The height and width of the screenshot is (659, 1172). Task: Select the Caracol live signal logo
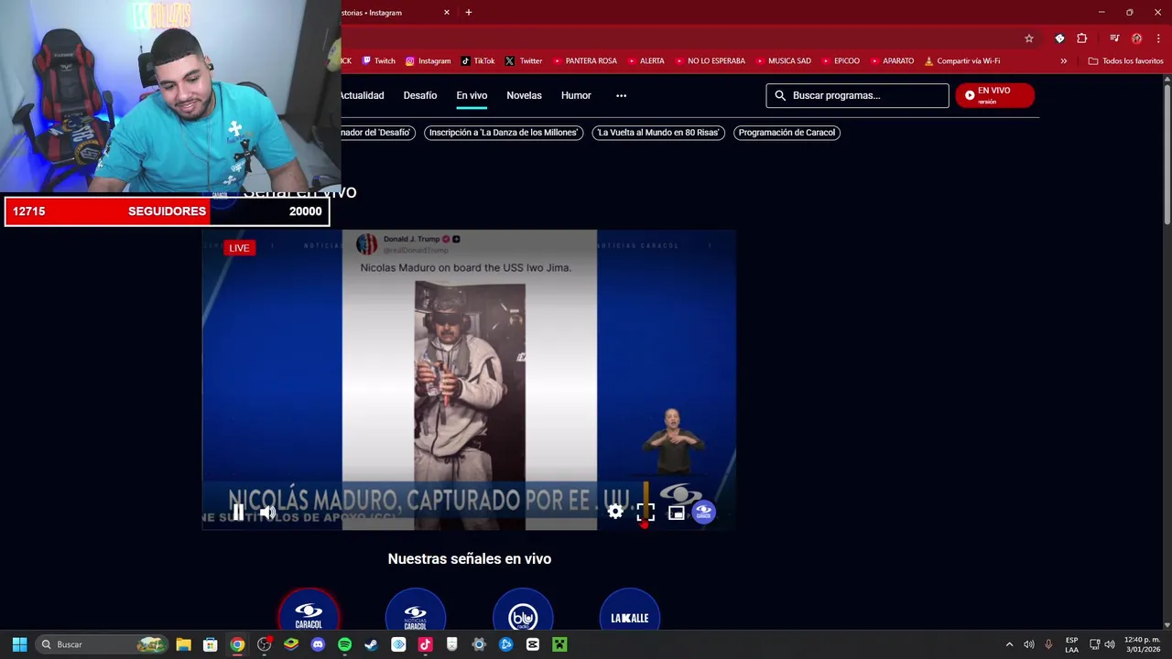click(x=309, y=611)
